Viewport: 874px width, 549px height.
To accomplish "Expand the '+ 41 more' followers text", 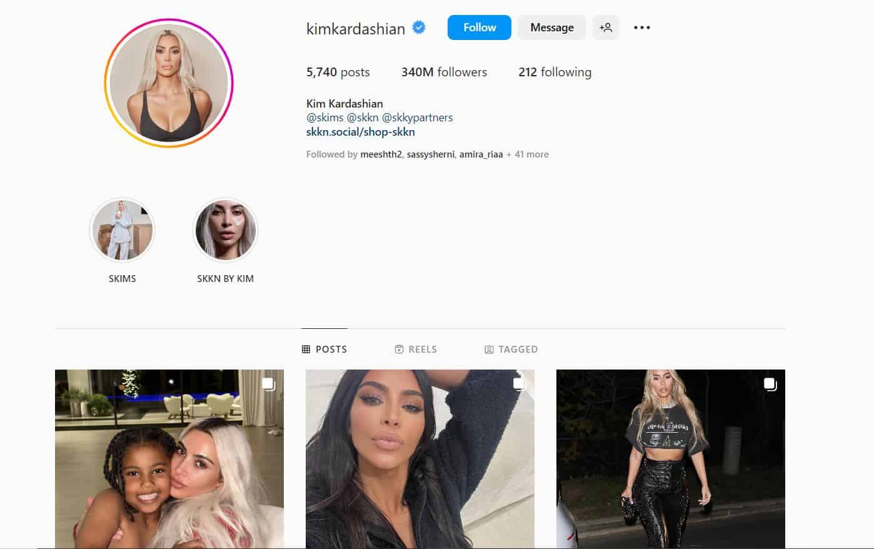I will (x=528, y=154).
